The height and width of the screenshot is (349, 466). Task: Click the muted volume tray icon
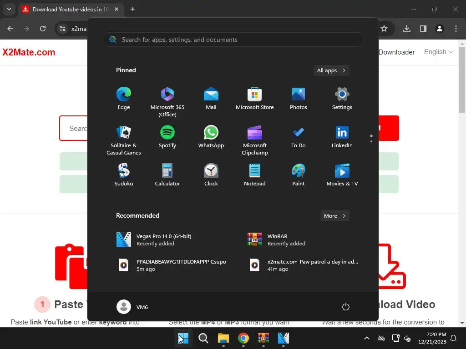tap(407, 338)
